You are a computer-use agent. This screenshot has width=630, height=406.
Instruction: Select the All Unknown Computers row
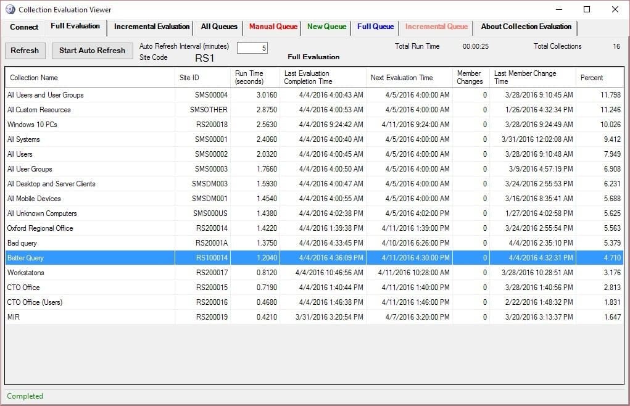[x=314, y=213]
